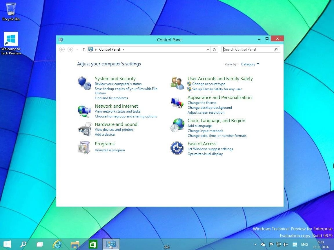
Task: Open the System and Security shield icon
Action: (x=85, y=83)
